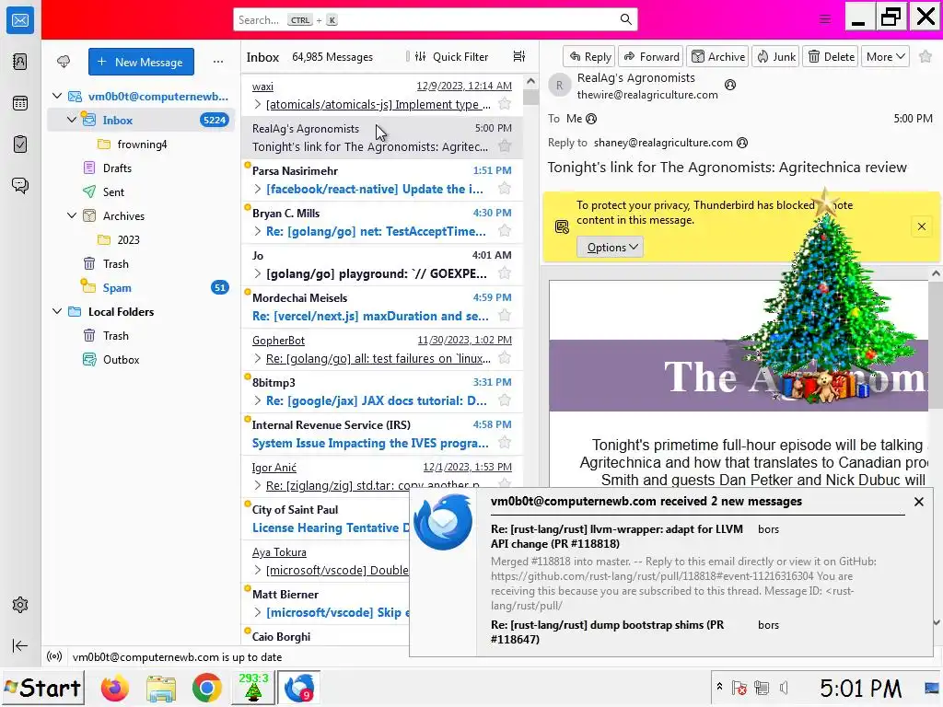
Task: Open folder pane options ellipsis
Action: [218, 62]
